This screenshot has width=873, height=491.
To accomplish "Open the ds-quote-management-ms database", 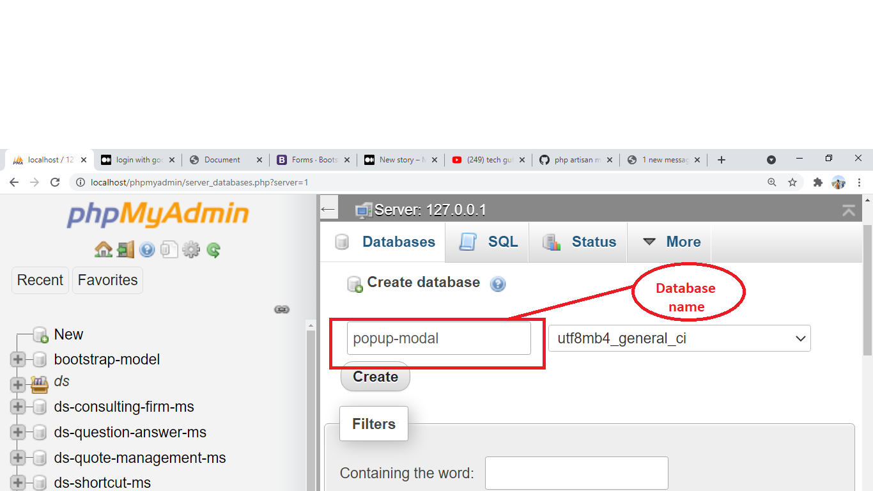I will click(x=140, y=458).
